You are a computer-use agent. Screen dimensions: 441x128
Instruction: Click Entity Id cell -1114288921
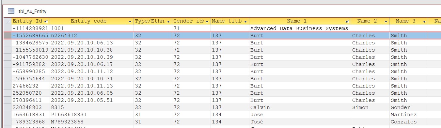pyautogui.click(x=30, y=28)
